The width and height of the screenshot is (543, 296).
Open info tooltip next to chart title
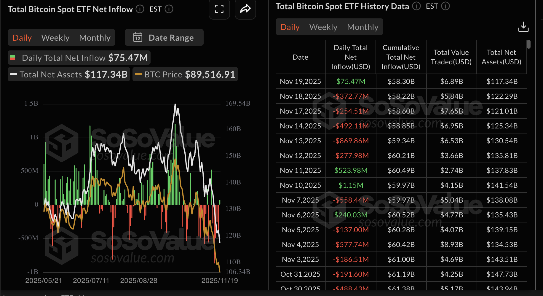[139, 9]
